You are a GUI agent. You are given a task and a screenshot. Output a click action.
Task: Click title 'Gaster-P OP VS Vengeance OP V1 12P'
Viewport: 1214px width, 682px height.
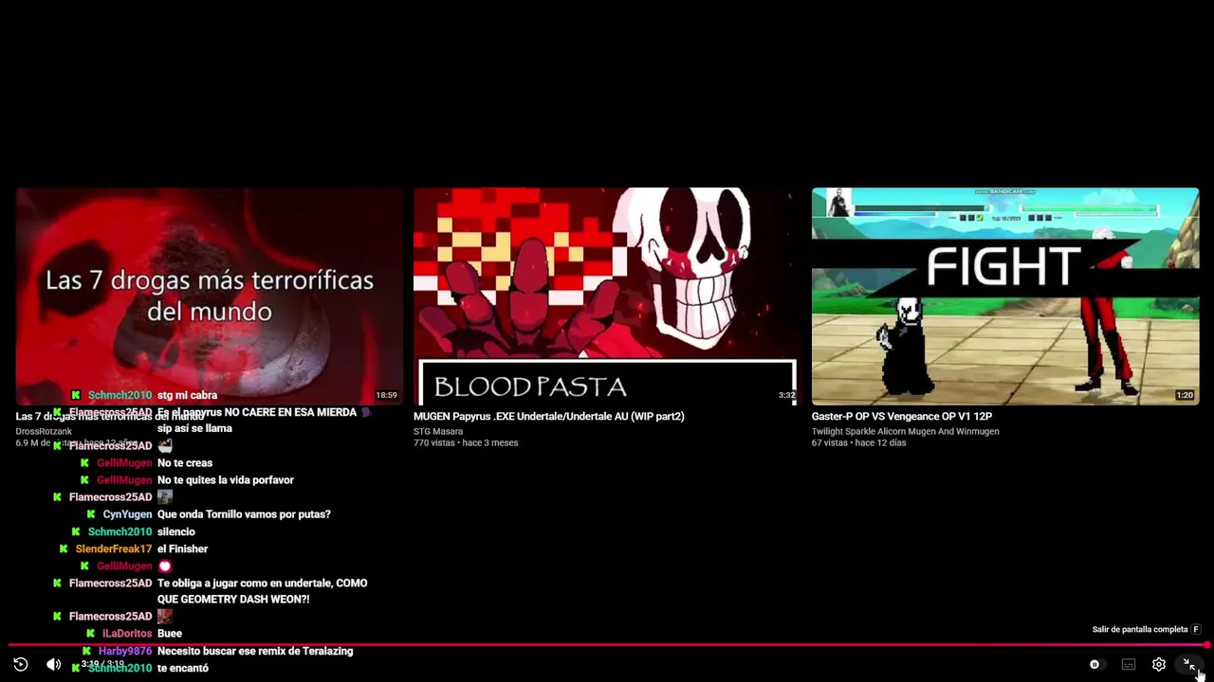point(901,417)
